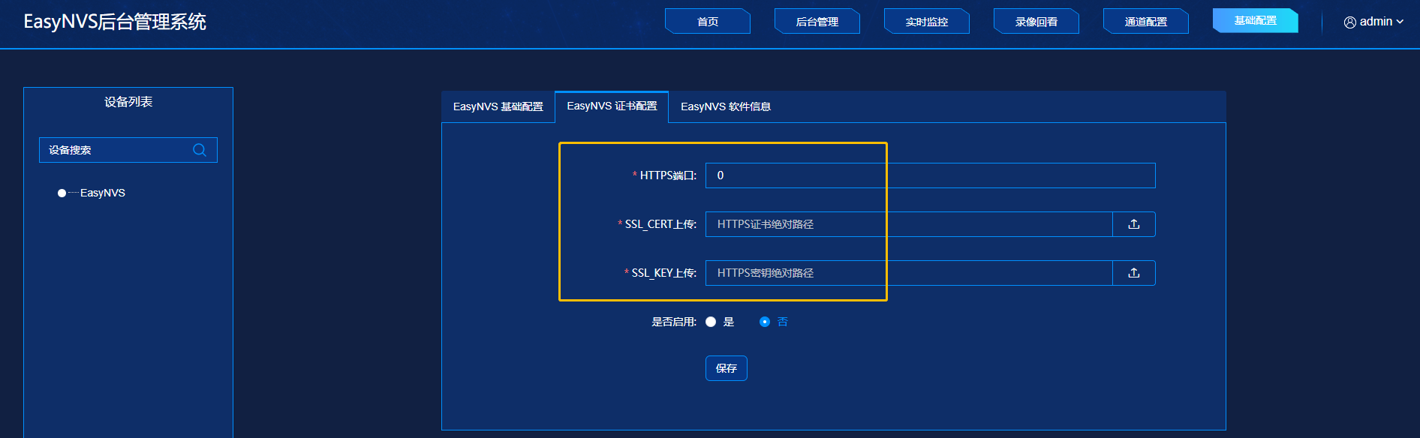
Task: Open the 后台管理 navigation tab
Action: [817, 21]
